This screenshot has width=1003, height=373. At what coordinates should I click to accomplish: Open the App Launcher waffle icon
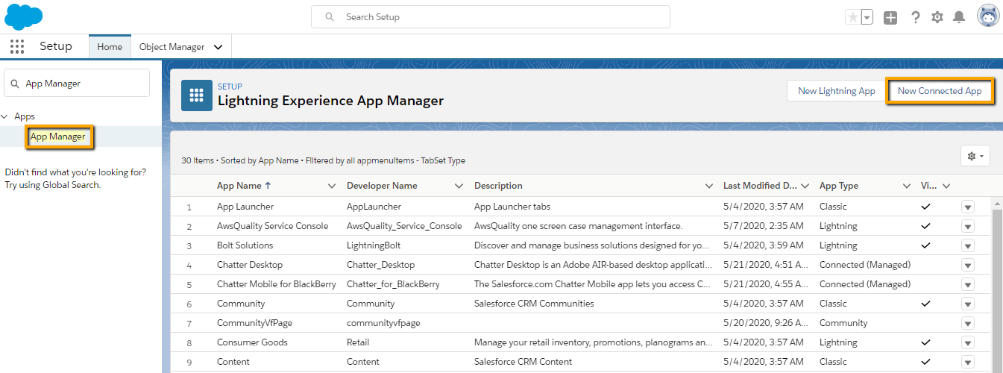tap(17, 46)
